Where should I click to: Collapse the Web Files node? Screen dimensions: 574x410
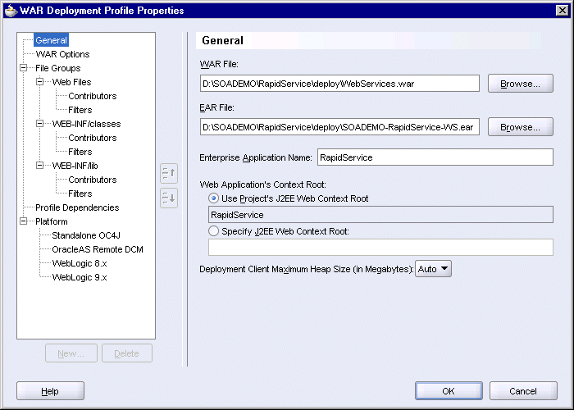coord(40,82)
